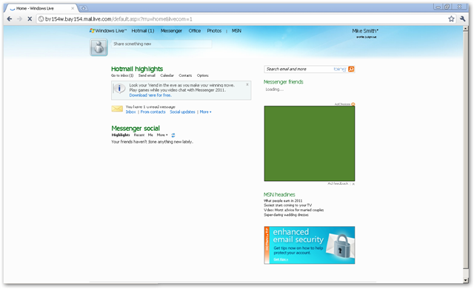The height and width of the screenshot is (289, 474).
Task: Bookmark this page with the star icon
Action: click(451, 19)
